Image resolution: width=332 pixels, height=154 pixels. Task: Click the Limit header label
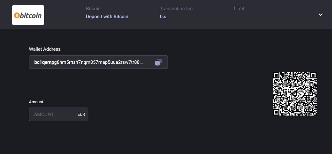pos(239,9)
